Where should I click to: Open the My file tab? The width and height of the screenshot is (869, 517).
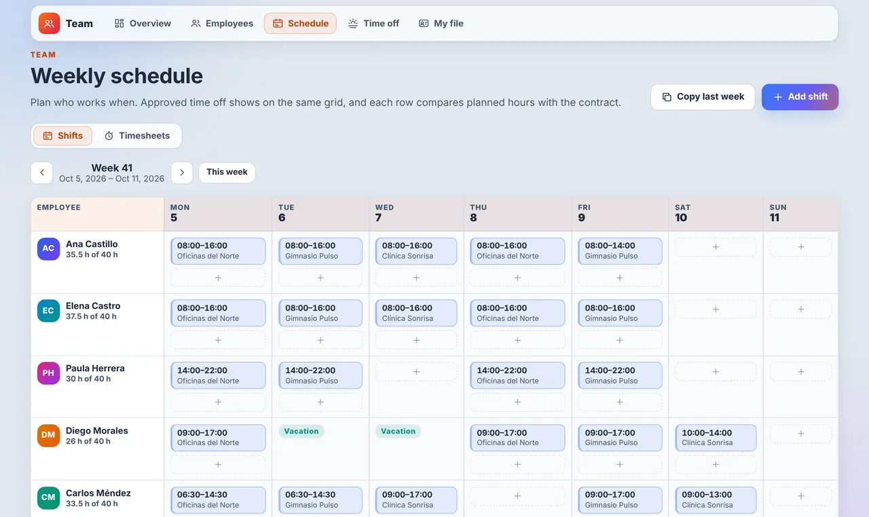[441, 23]
